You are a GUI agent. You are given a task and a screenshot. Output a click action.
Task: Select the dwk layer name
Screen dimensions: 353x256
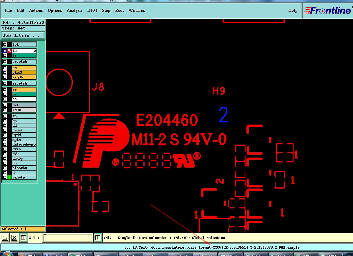(24, 154)
